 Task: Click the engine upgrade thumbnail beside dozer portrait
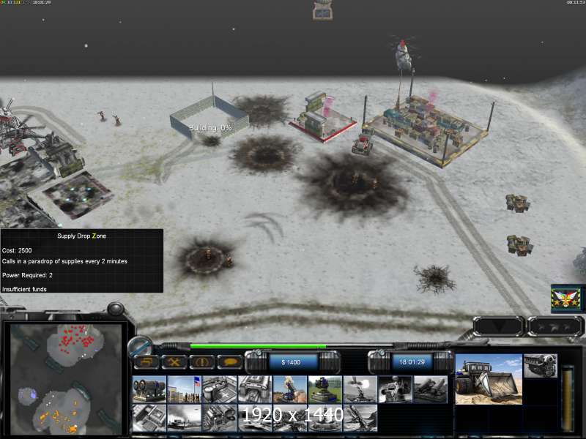pos(541,366)
